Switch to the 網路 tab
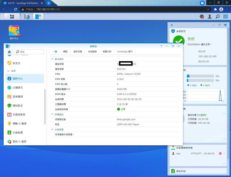This screenshot has width=231, height=177. click(65, 51)
